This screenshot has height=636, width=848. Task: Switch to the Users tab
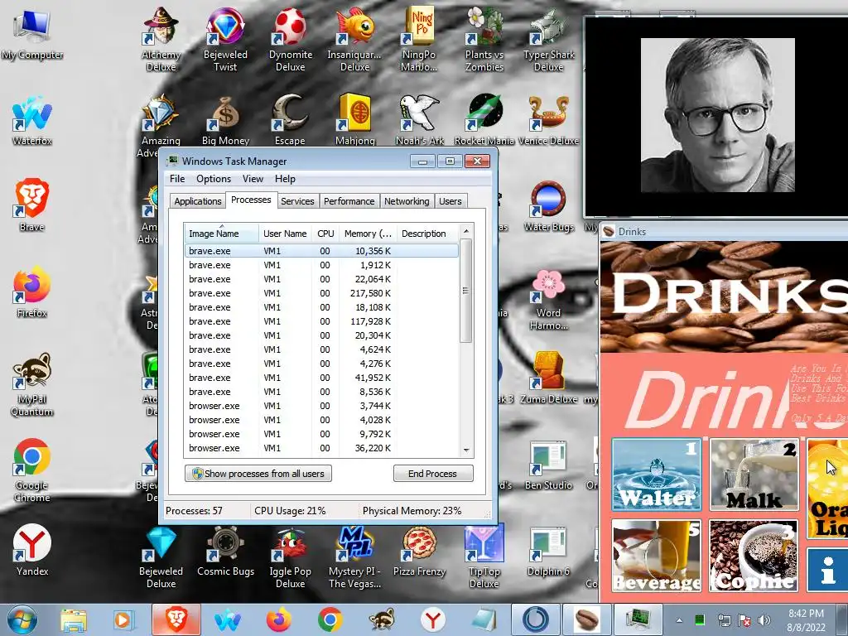pyautogui.click(x=450, y=201)
